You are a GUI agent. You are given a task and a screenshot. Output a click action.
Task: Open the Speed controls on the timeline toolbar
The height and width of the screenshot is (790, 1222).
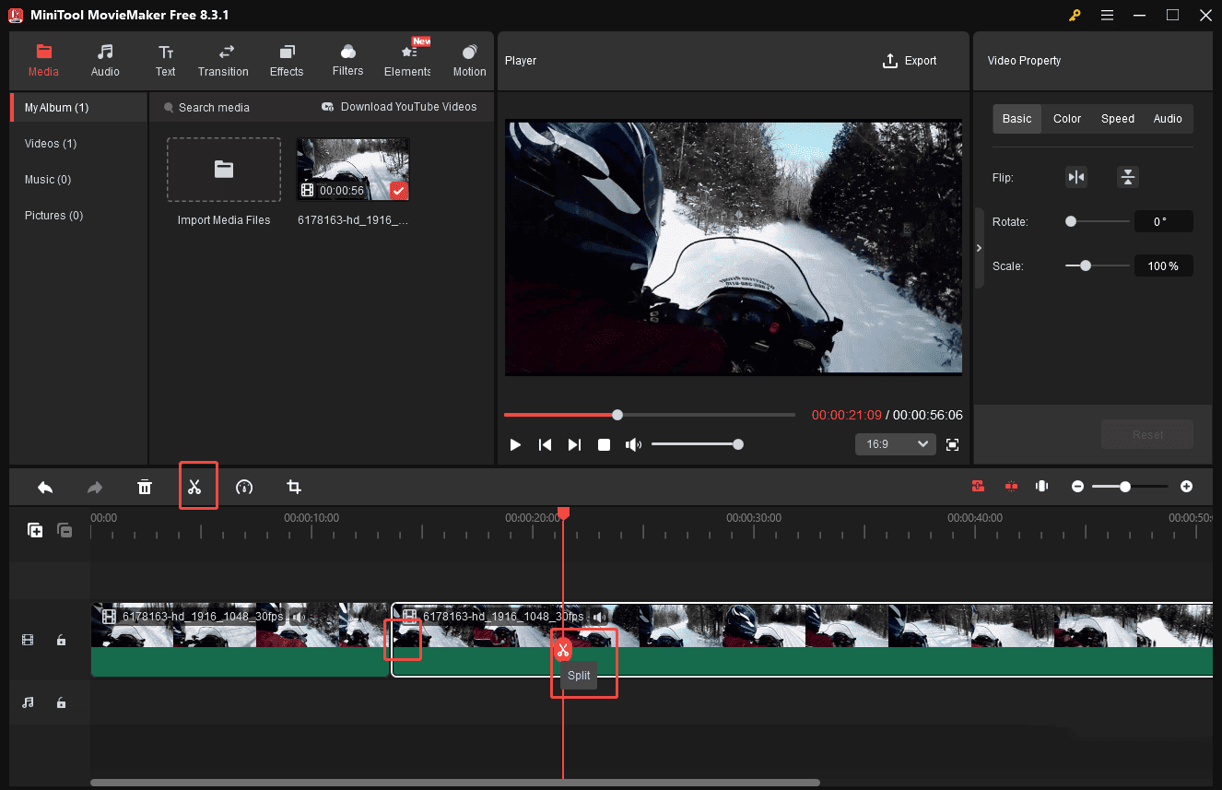[244, 486]
